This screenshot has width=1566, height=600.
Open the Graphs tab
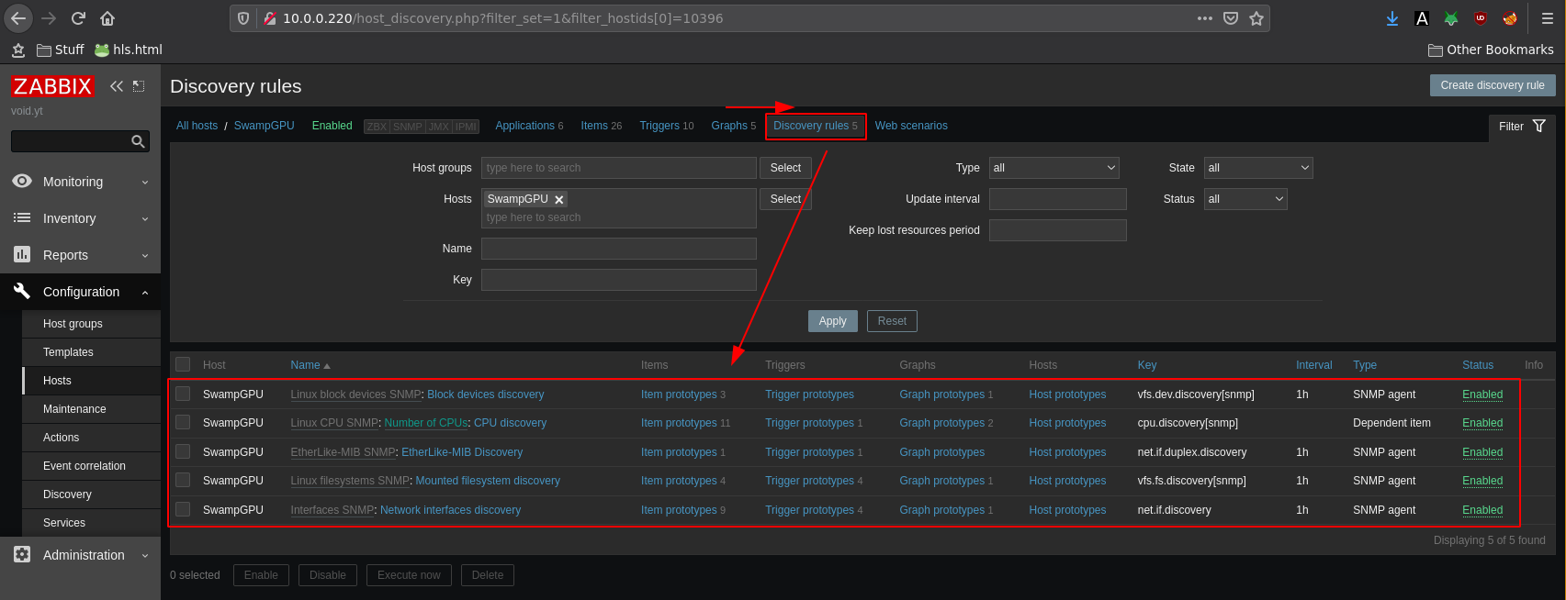point(729,126)
